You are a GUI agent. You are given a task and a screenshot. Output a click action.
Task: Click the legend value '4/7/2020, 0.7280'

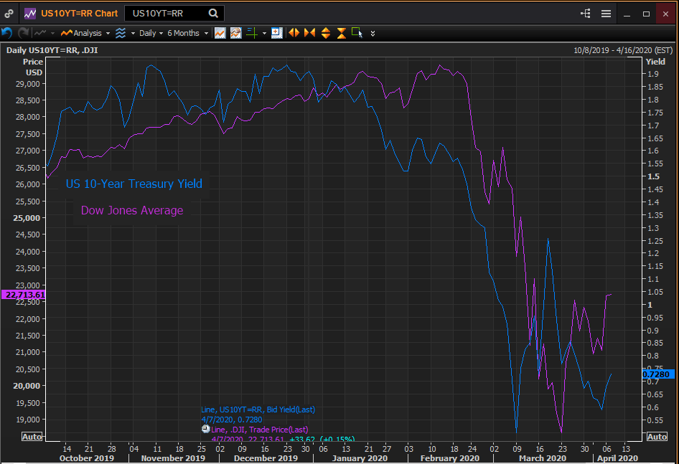232,420
